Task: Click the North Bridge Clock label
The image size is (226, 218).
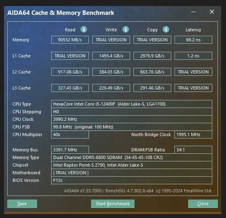Action: [x=151, y=134]
